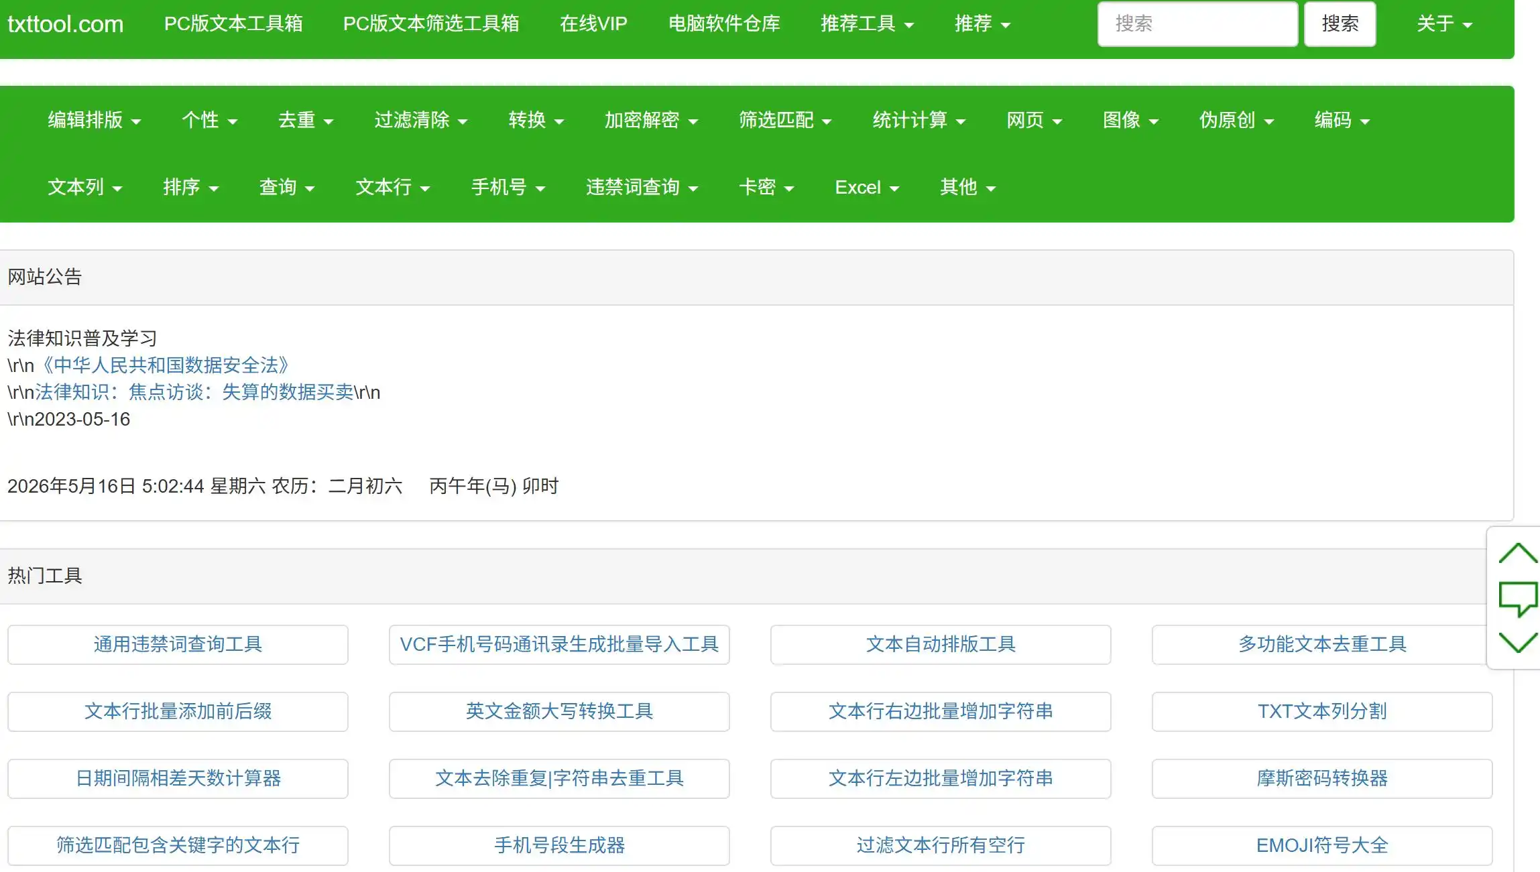Screen dimensions: 1540x872
Task: Click into the 搜索 input field
Action: [x=1197, y=24]
